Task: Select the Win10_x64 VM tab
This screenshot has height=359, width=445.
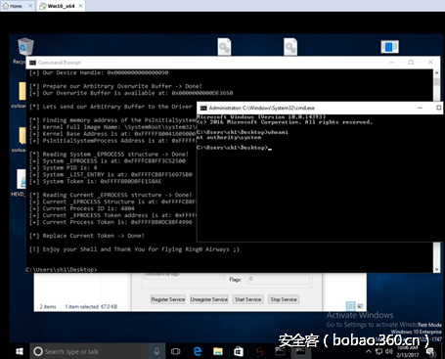Action: (61, 6)
